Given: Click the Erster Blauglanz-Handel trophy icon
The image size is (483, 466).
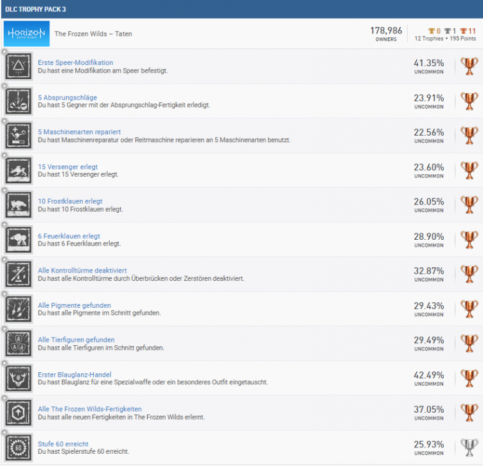Looking at the screenshot, I should pos(17,379).
